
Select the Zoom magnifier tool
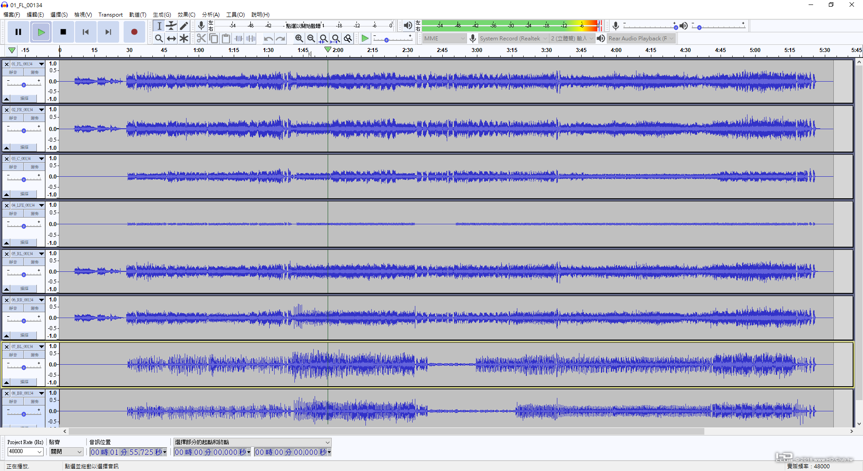point(159,39)
